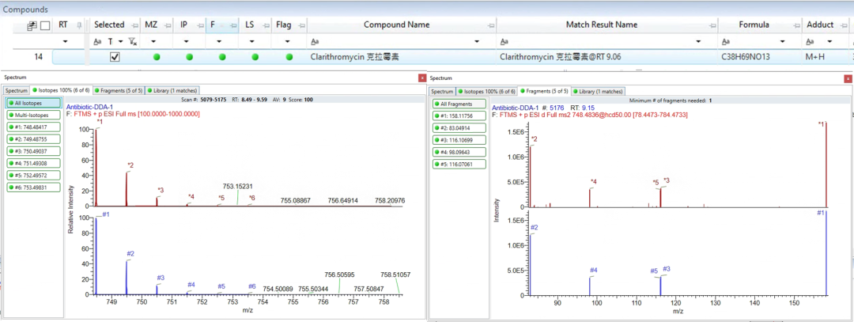Open the Adduct column filter dropdown
Screen dimensions: 854x322
(829, 41)
